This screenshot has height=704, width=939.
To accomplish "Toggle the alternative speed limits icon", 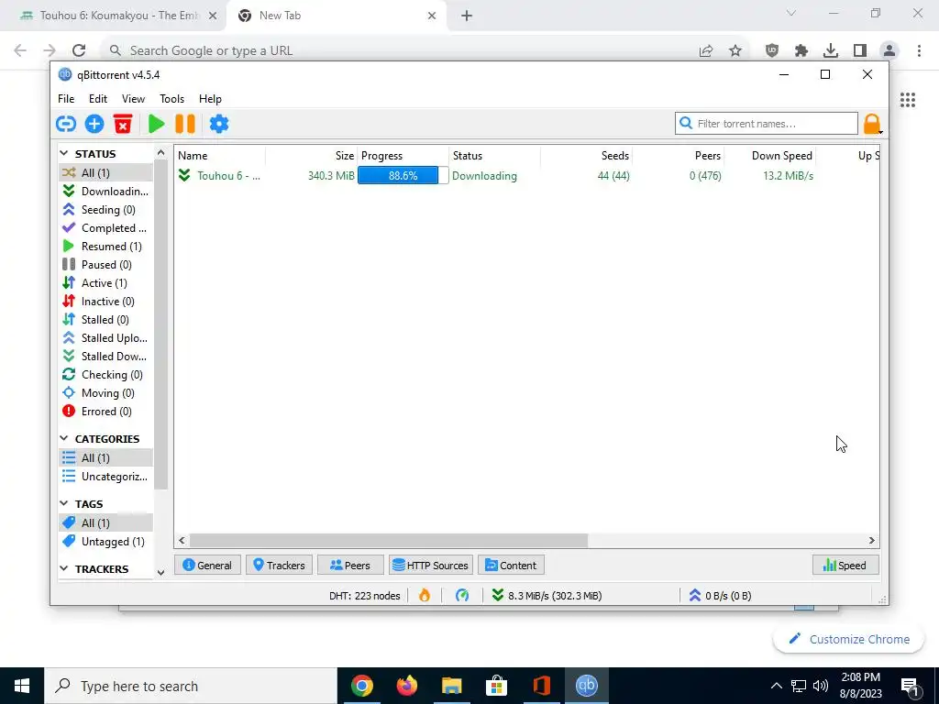I will click(462, 596).
